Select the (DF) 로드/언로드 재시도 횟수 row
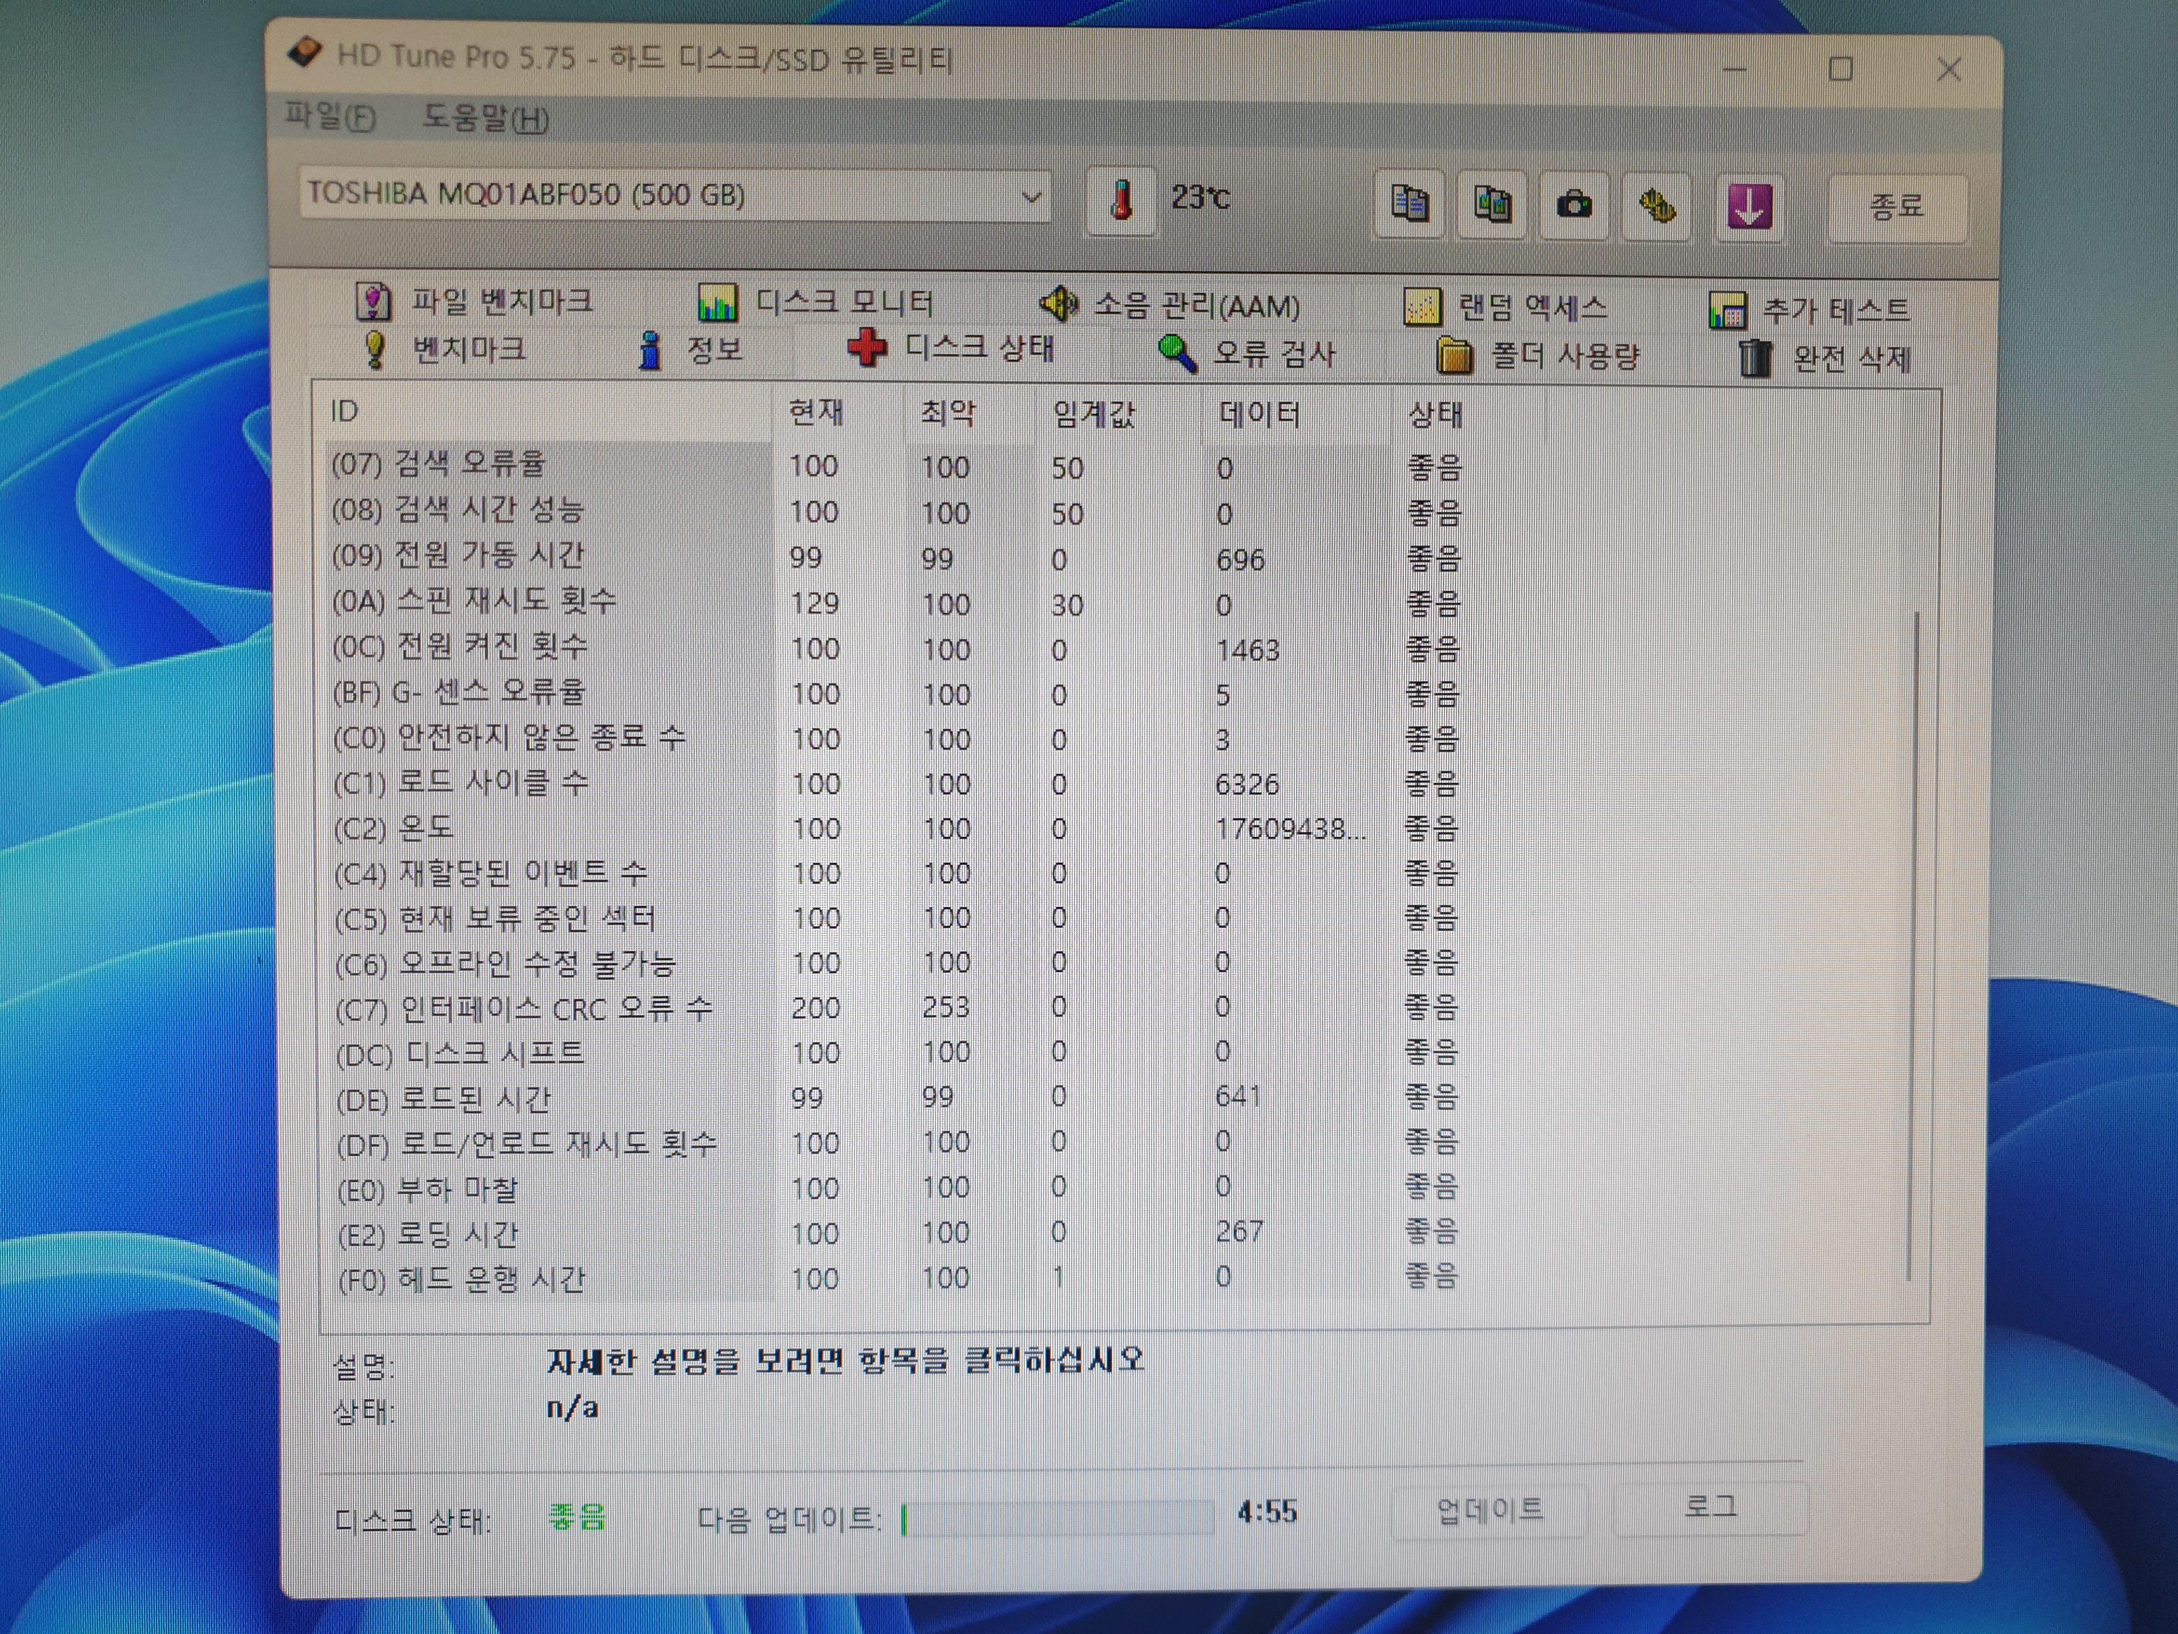Viewport: 2178px width, 1634px height. tap(896, 1142)
